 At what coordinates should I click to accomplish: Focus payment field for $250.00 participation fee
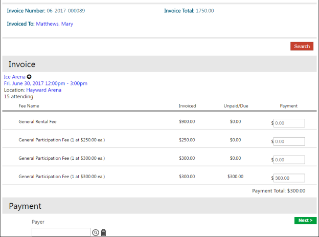(289, 141)
